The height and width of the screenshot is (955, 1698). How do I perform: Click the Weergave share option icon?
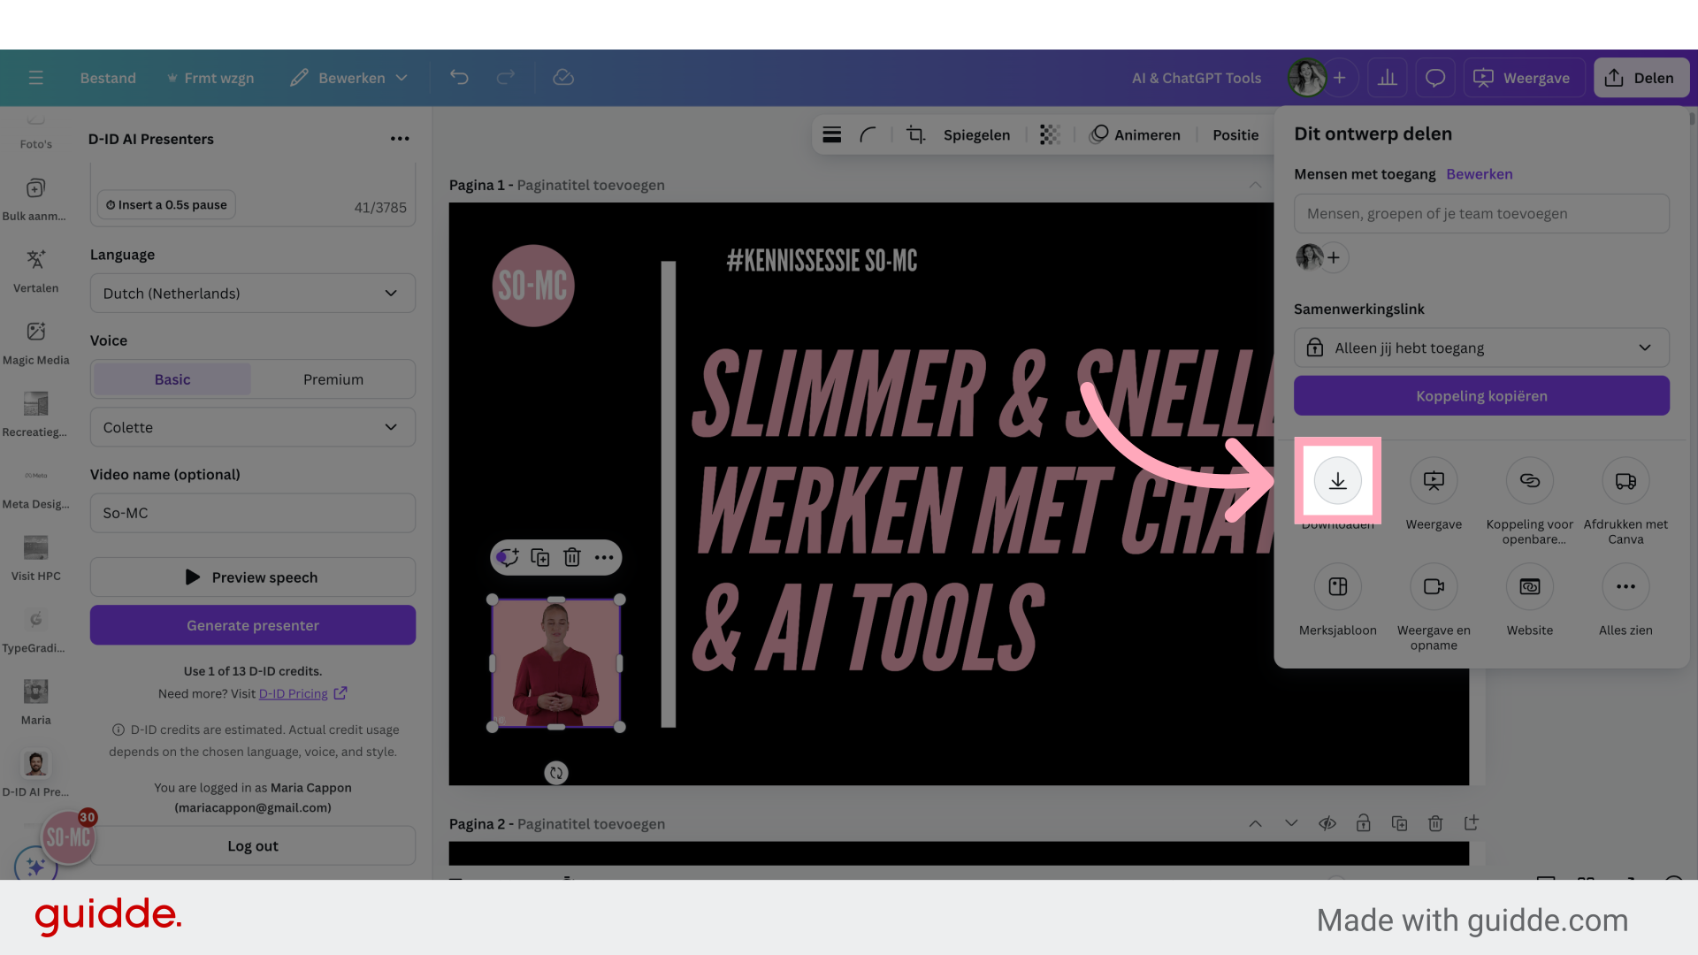point(1434,481)
